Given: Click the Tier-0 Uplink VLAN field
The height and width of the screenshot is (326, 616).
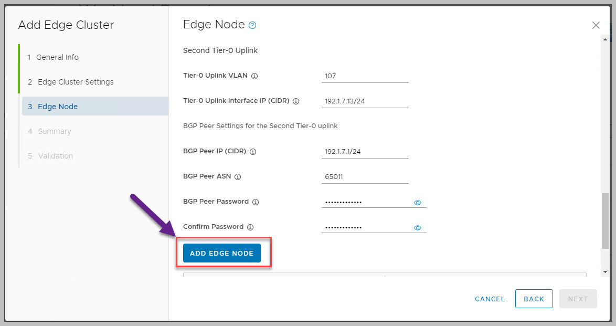Looking at the screenshot, I should (x=365, y=76).
